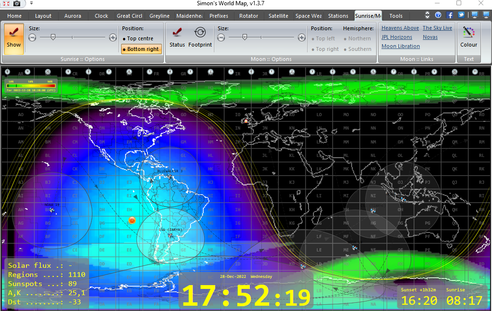Choose Northern hemisphere for moon

[x=358, y=38]
